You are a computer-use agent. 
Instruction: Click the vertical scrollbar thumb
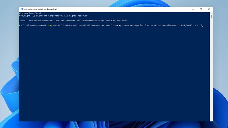coord(211,16)
